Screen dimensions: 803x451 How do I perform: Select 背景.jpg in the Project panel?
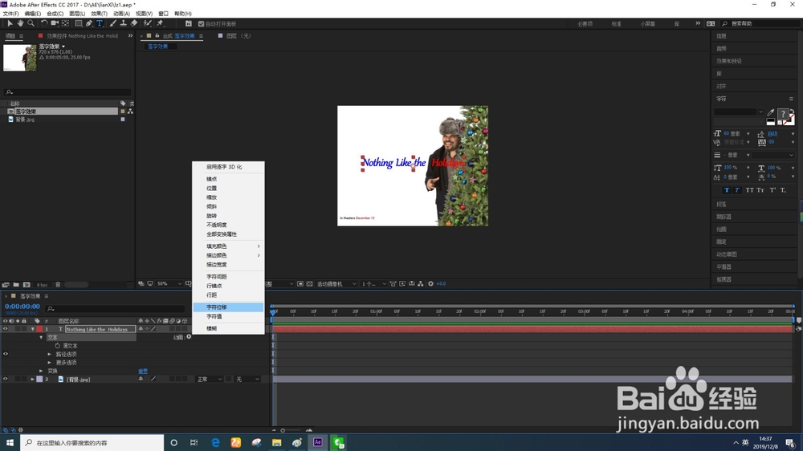tap(25, 120)
